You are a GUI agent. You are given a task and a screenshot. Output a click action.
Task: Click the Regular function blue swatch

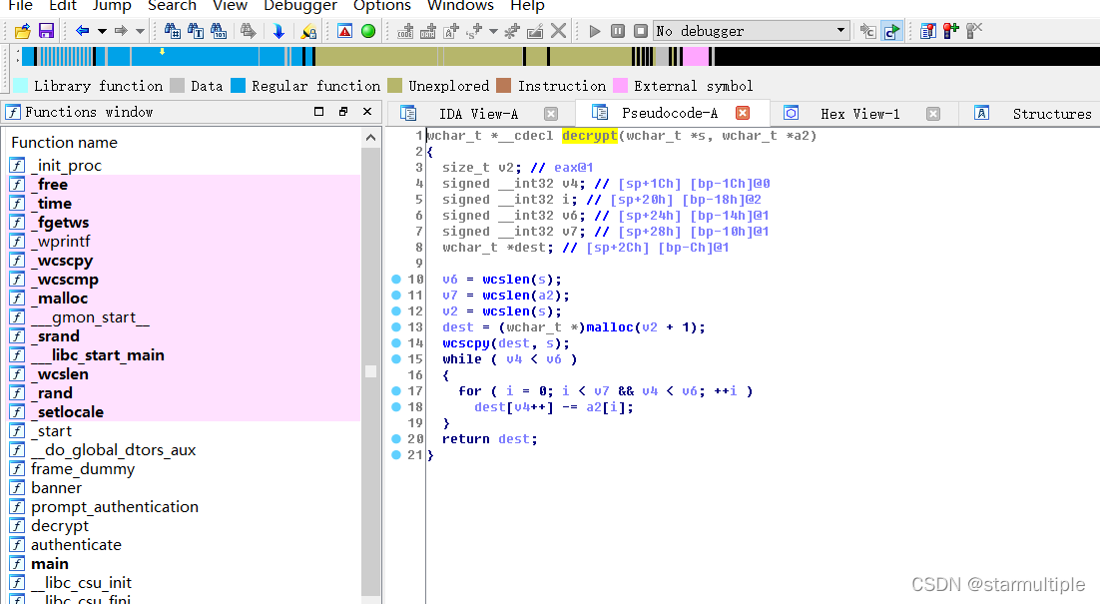(x=239, y=86)
